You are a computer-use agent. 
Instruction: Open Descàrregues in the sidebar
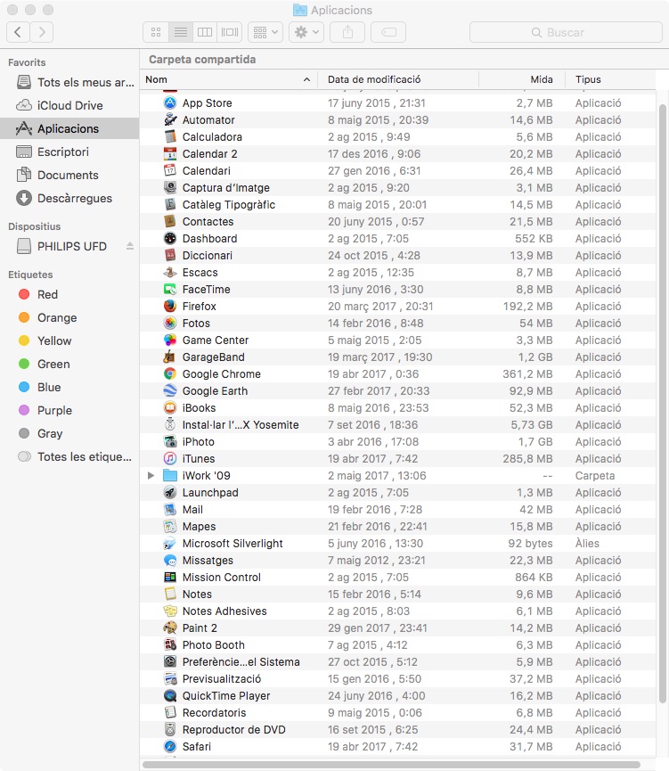click(x=69, y=198)
